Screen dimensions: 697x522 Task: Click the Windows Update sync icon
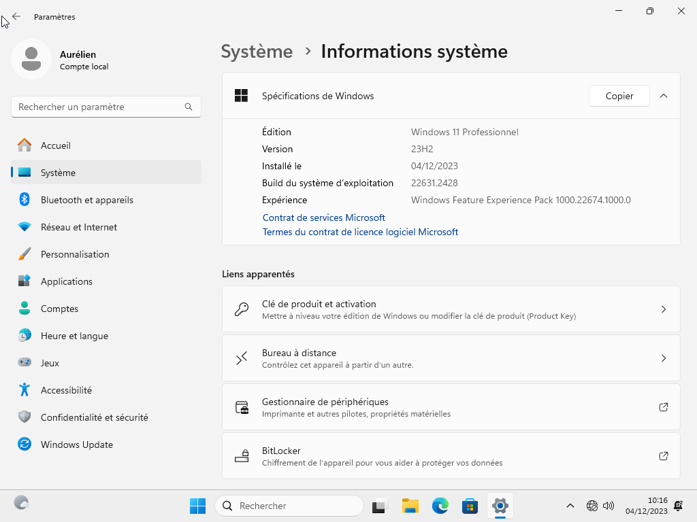click(x=25, y=444)
